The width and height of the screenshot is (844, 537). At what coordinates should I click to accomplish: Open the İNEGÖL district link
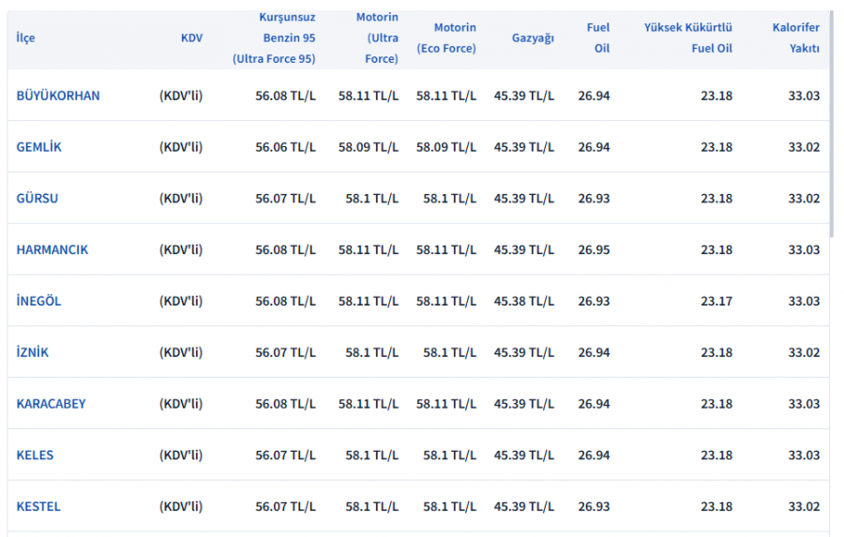click(38, 301)
